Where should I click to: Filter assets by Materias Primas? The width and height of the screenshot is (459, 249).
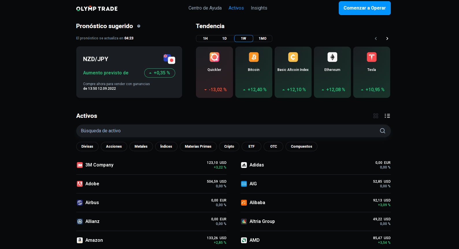(x=198, y=147)
